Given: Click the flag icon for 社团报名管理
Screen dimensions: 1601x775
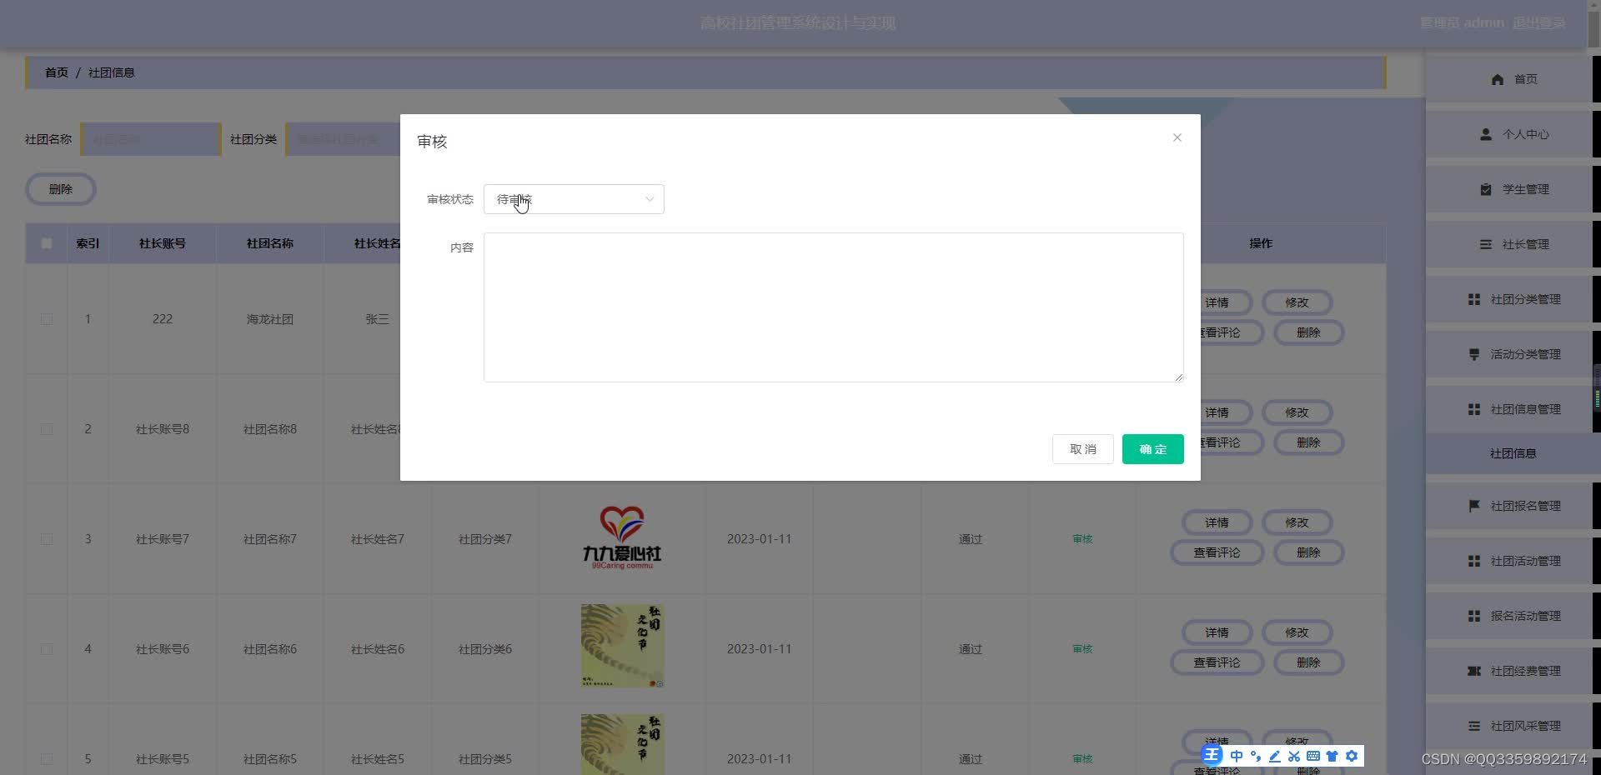Looking at the screenshot, I should coord(1473,506).
